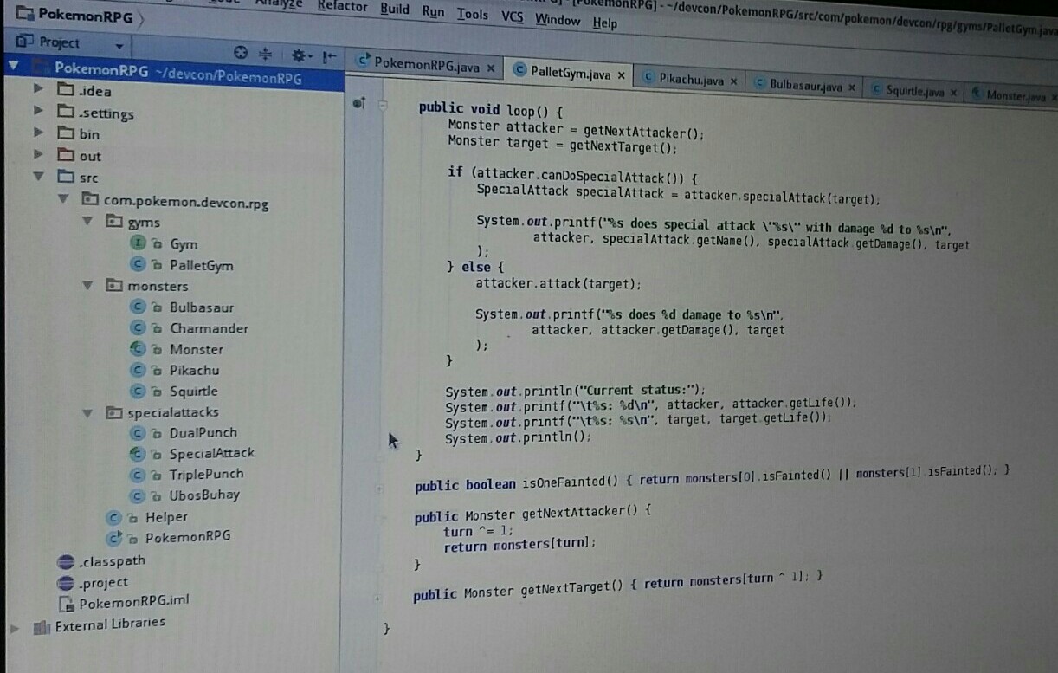Collapse the PokemonRPG project root
The image size is (1058, 673).
pyautogui.click(x=13, y=65)
